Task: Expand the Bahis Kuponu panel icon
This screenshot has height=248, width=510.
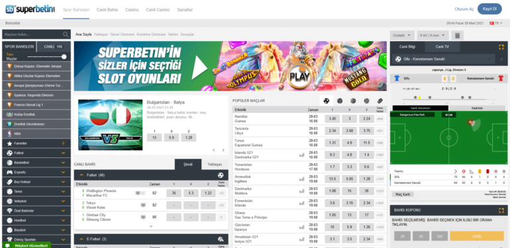Action: click(x=501, y=210)
